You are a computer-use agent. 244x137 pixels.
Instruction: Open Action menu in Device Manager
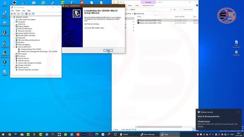tap(18, 11)
